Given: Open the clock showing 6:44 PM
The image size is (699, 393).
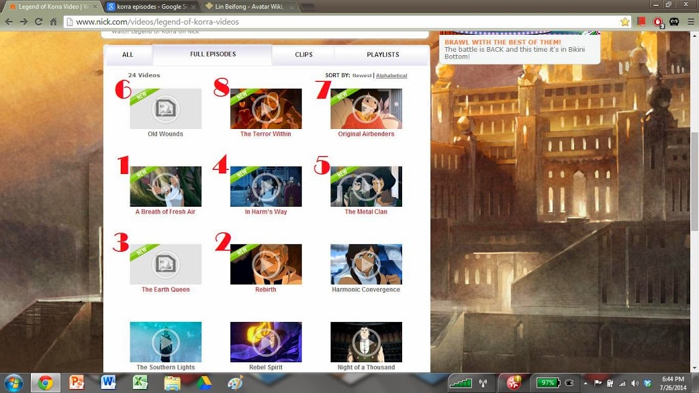Looking at the screenshot, I should (x=673, y=383).
